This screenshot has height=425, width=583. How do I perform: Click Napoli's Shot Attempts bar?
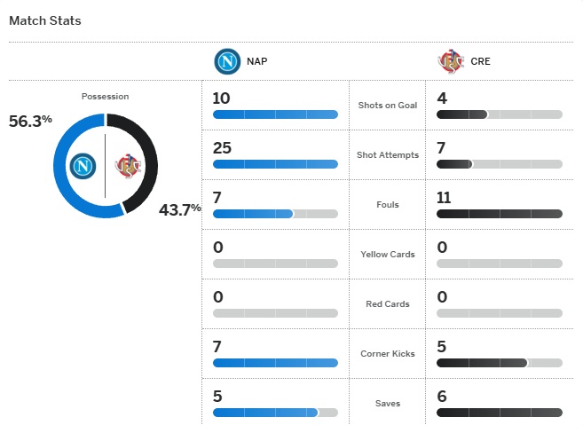point(275,164)
